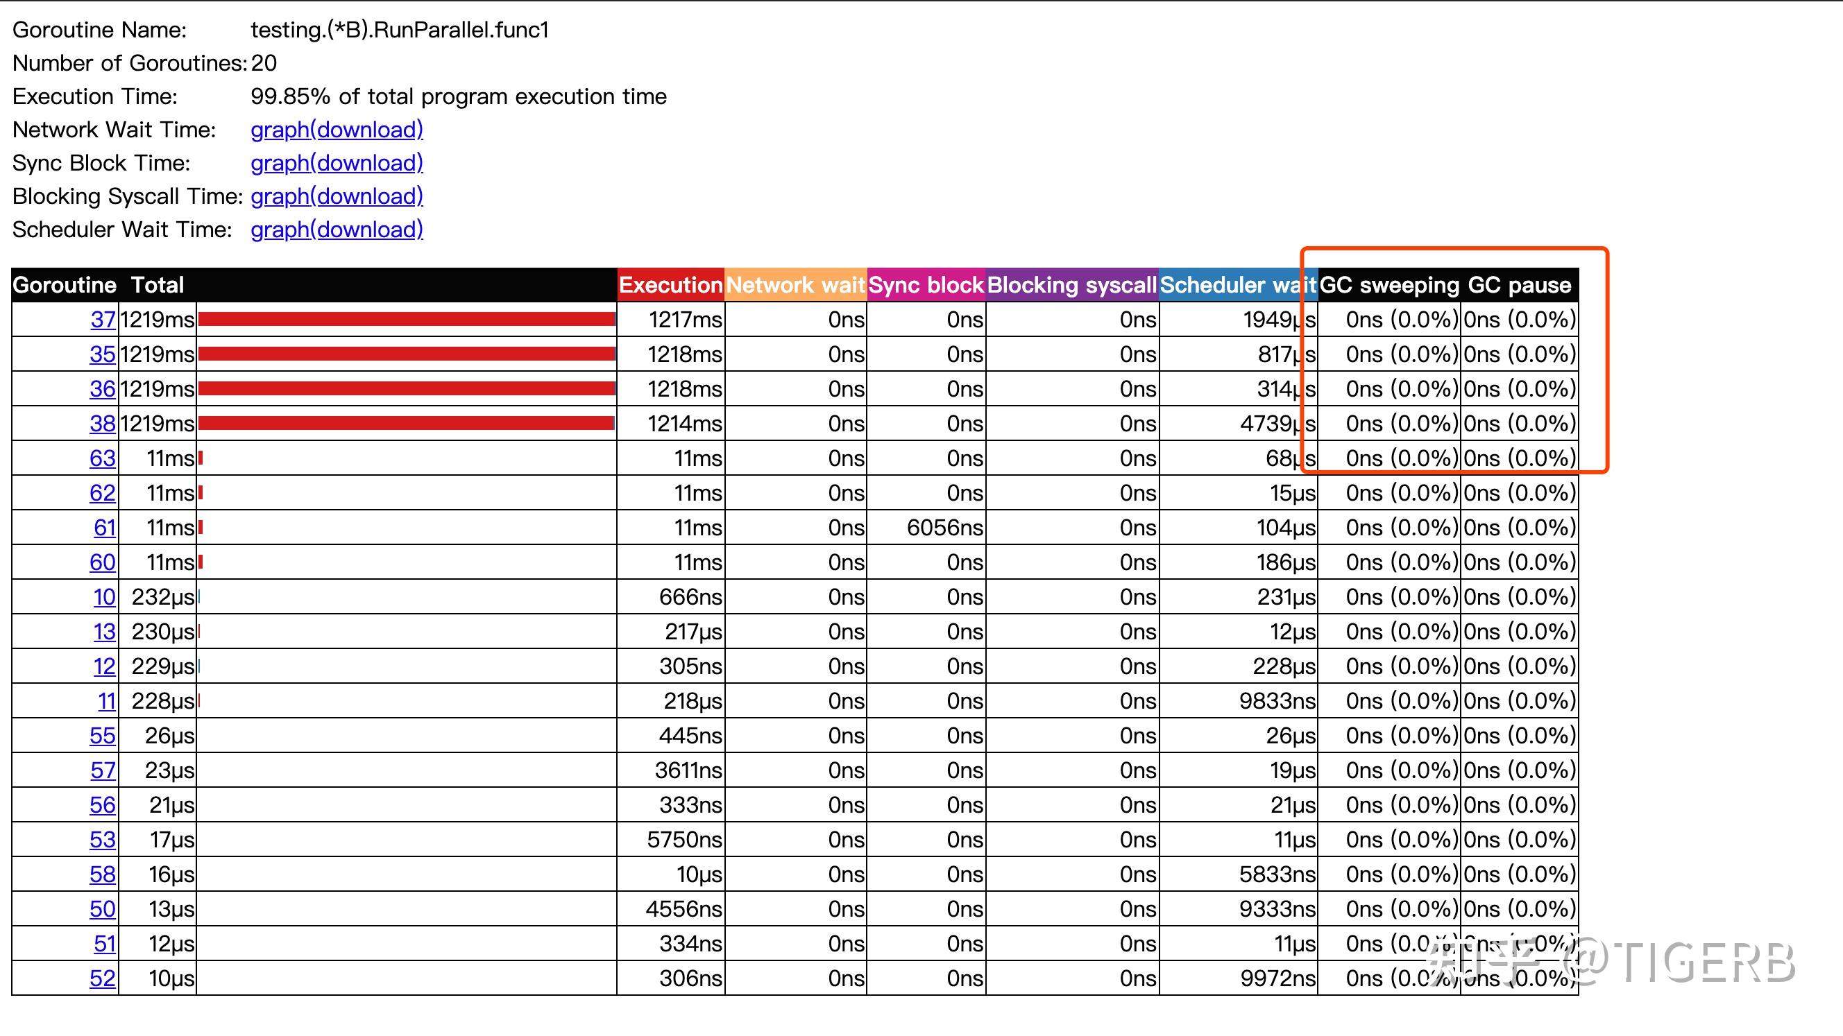Go to goroutine 52 page
The height and width of the screenshot is (1036, 1843).
102,979
